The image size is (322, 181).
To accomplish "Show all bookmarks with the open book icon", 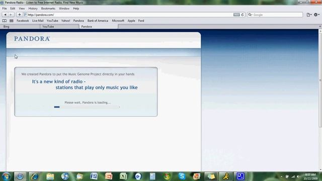I will 5,21.
